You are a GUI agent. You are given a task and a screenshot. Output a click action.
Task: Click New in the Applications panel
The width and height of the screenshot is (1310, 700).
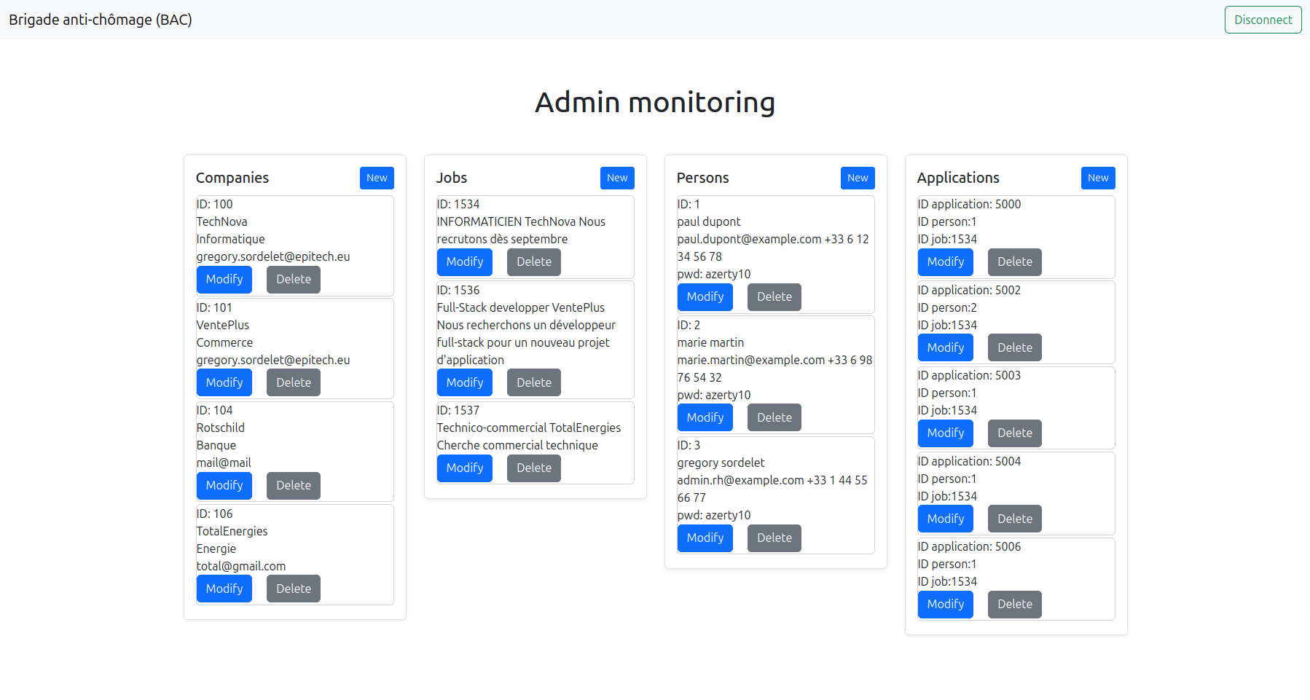click(1097, 178)
